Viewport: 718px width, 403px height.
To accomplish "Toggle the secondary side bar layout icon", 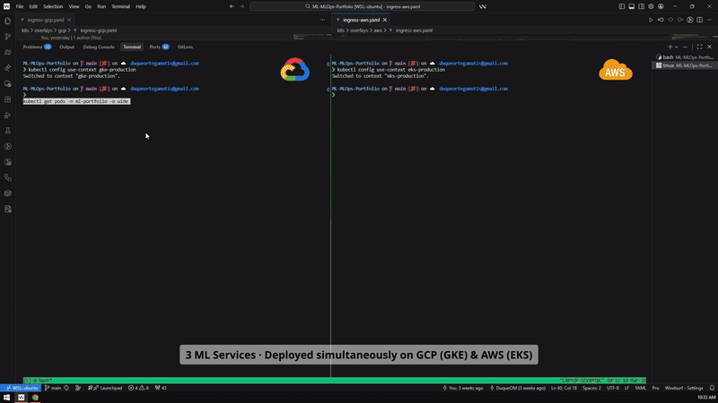I will (641, 6).
